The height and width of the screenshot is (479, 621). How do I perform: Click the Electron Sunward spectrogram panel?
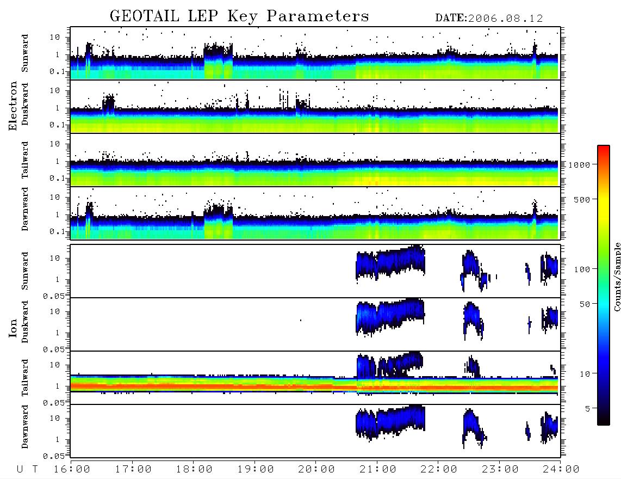click(315, 53)
